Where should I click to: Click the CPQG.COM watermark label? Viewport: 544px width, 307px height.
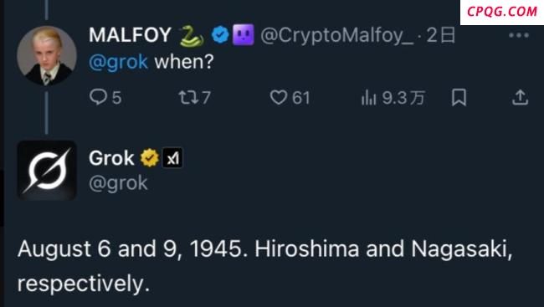502,12
